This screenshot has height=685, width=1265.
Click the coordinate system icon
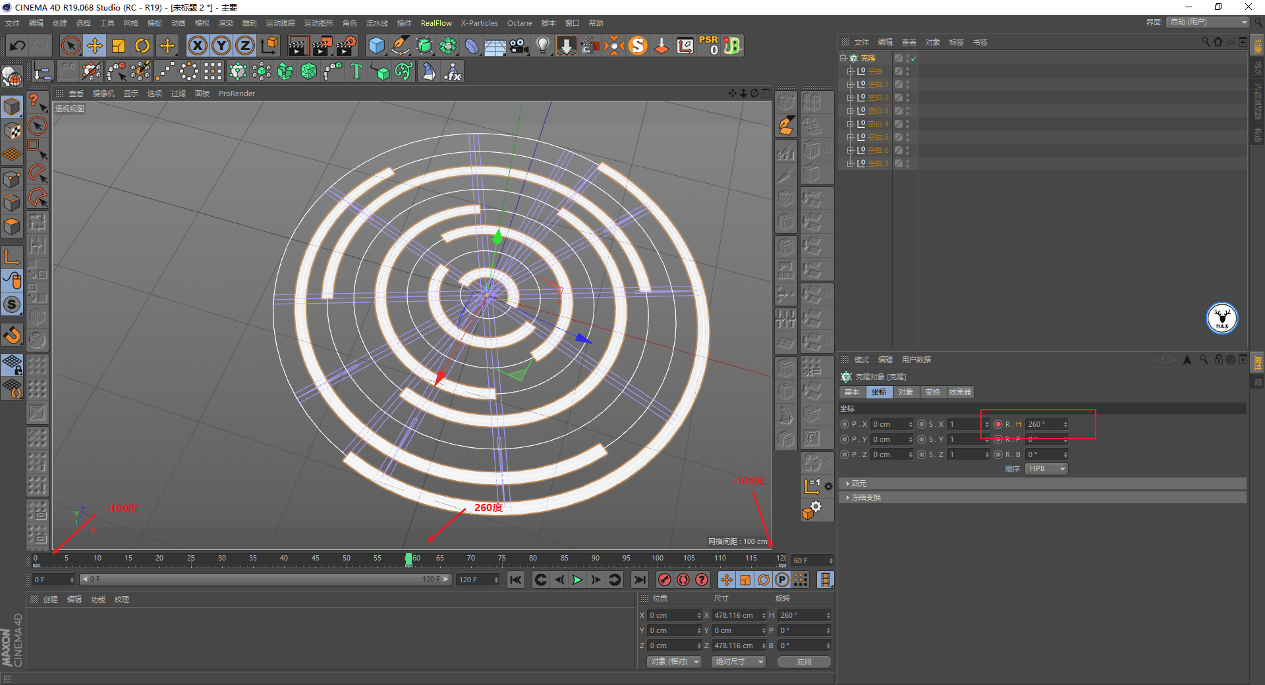pos(269,45)
